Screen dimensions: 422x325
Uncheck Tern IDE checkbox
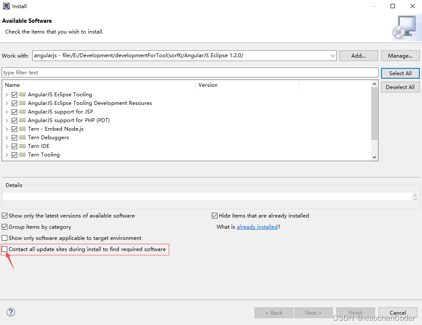pyautogui.click(x=15, y=147)
